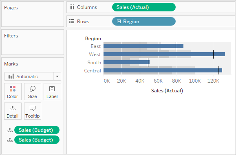Screen dimensions: 236x155
Task: Click the South blue bar
Action: (126, 62)
